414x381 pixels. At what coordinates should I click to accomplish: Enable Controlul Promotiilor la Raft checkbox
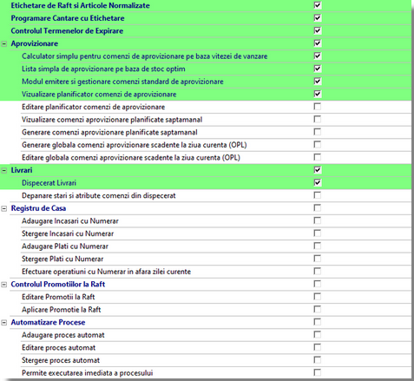coord(318,284)
